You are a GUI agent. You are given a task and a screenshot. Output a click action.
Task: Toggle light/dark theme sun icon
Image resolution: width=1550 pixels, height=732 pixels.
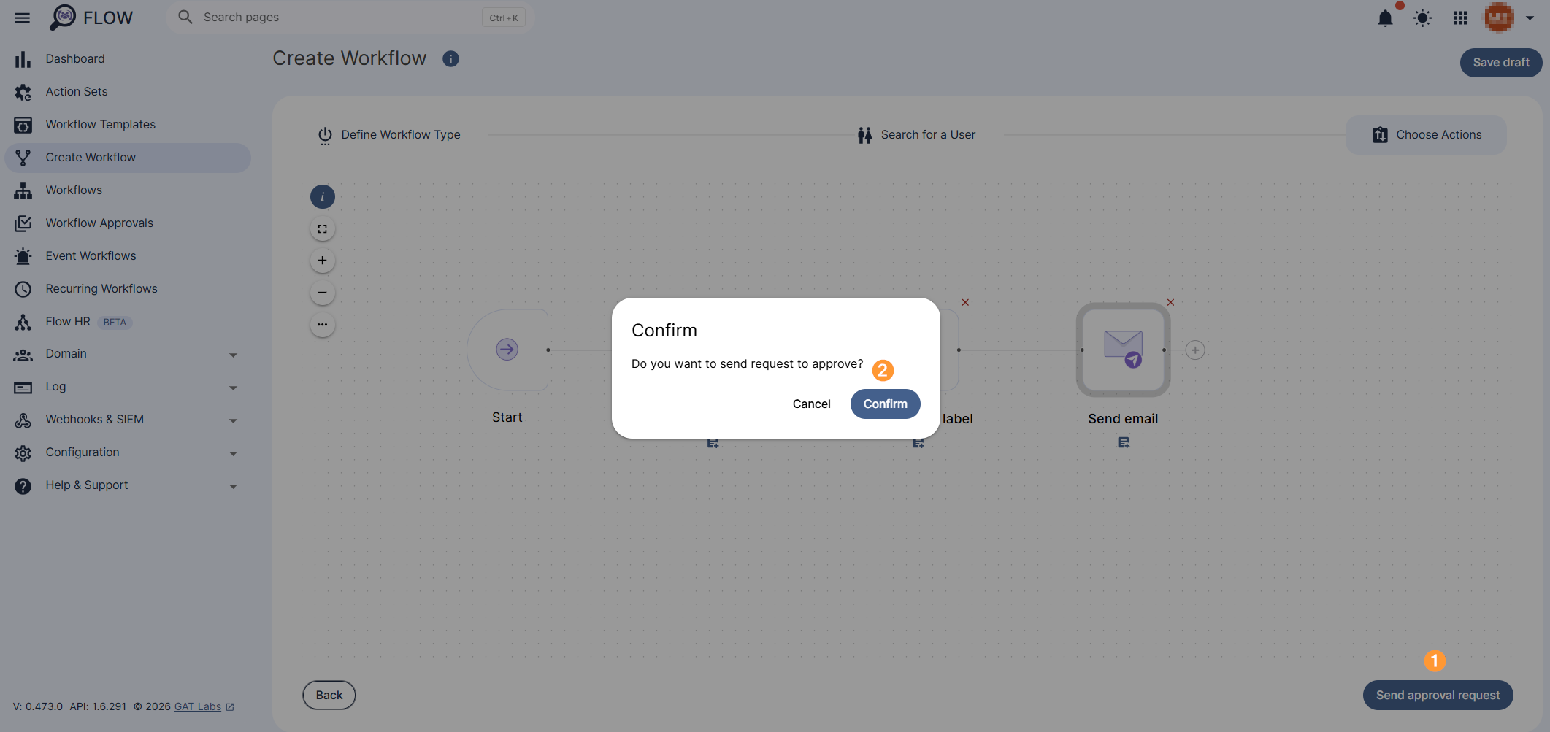point(1422,18)
